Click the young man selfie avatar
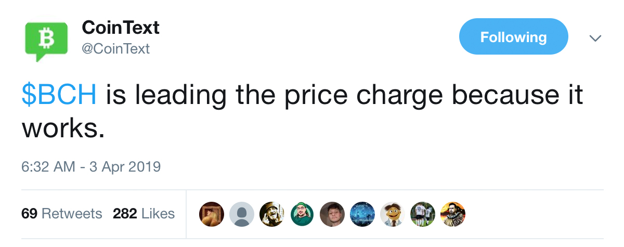 (332, 214)
